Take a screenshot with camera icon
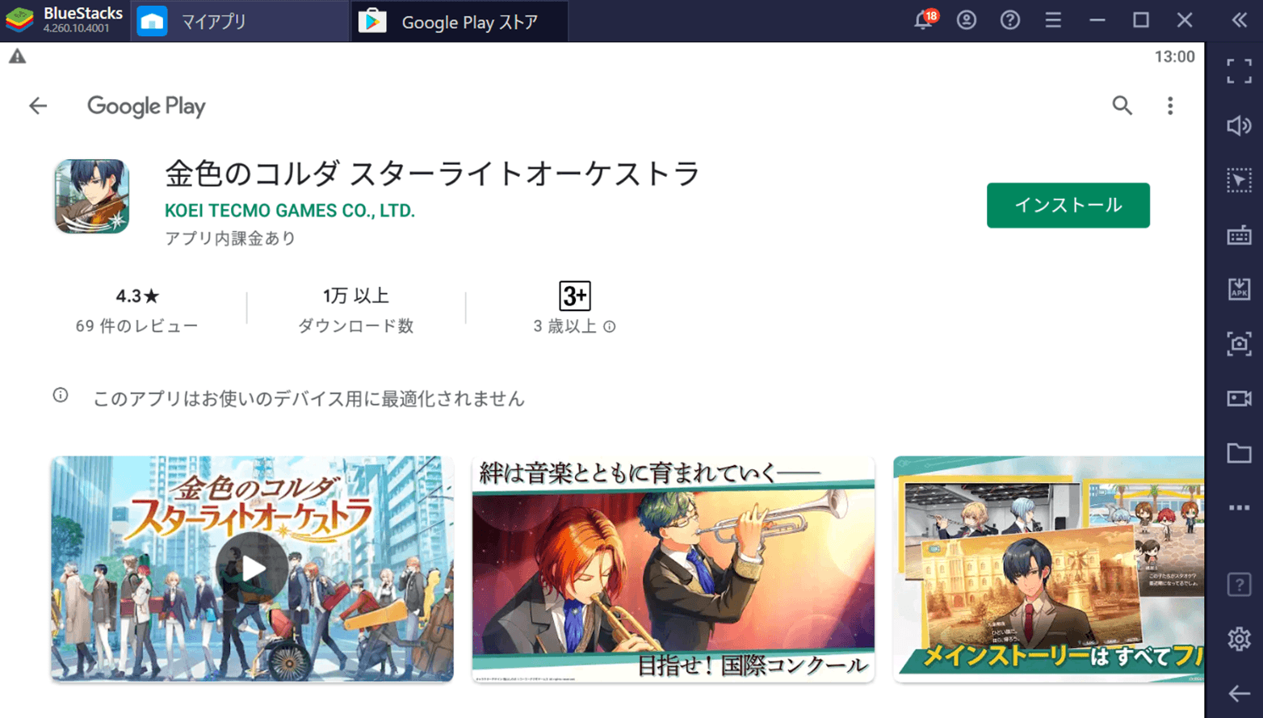The image size is (1263, 718). (x=1239, y=344)
